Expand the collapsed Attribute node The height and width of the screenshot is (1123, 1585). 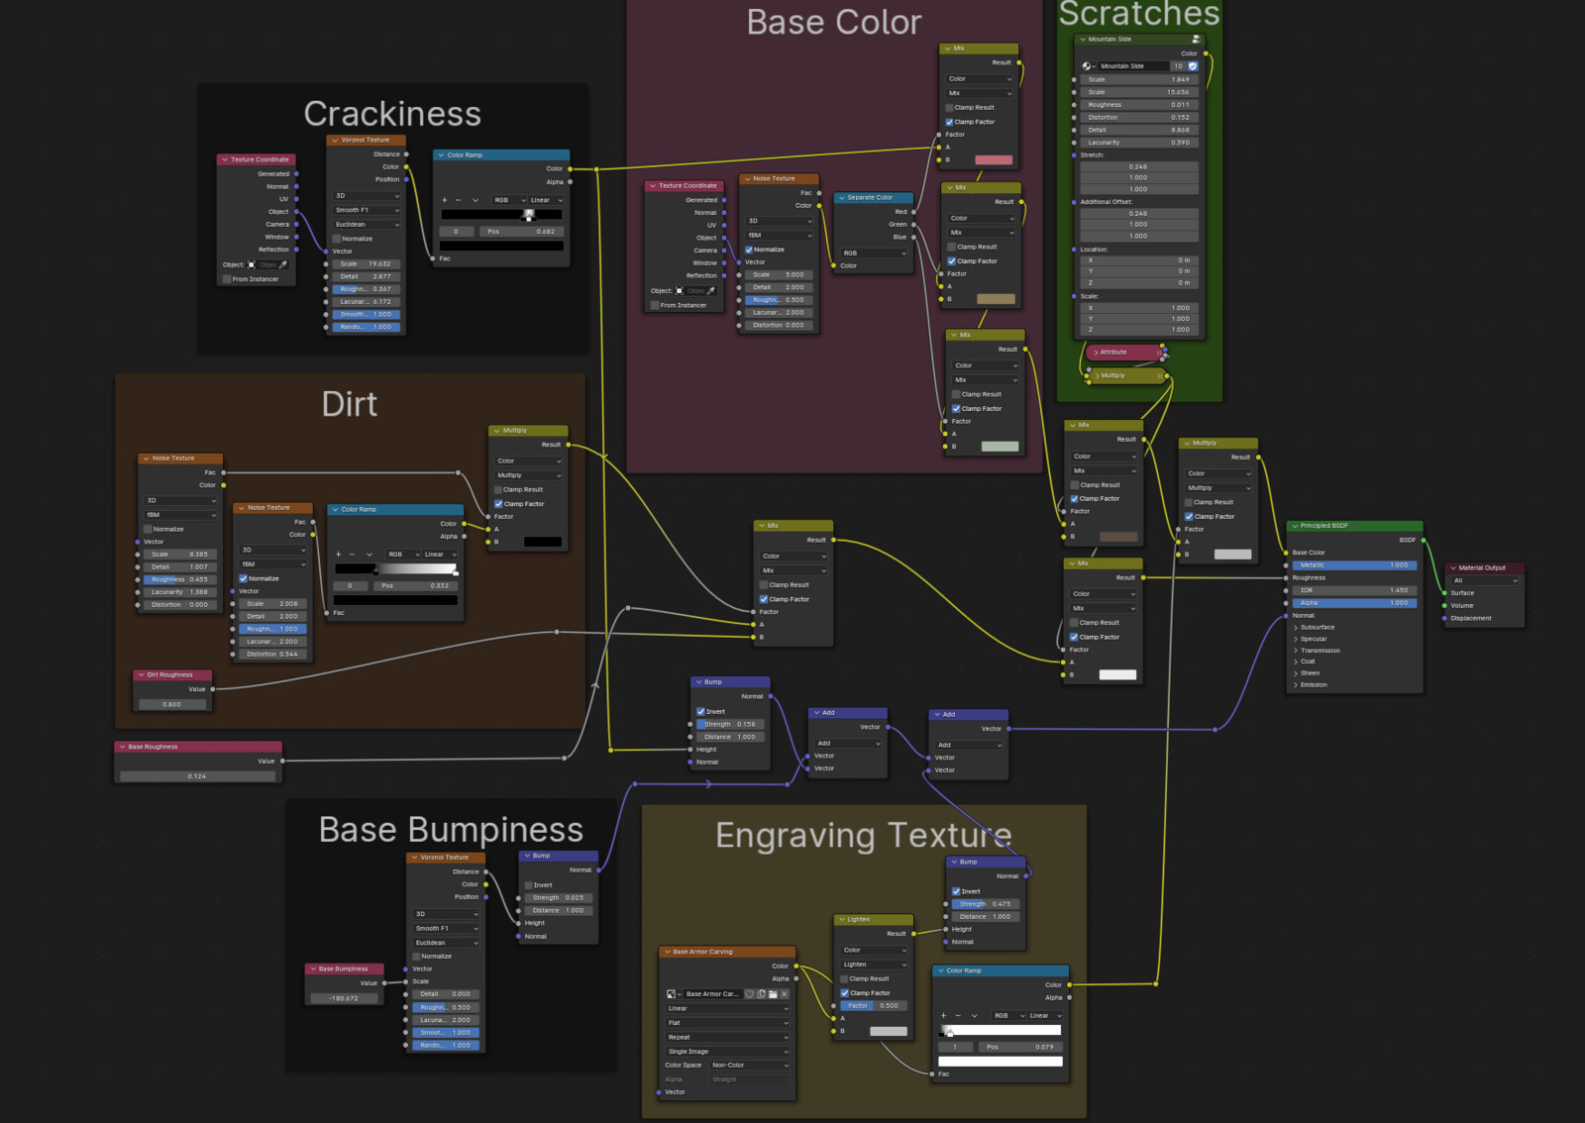pos(1096,353)
